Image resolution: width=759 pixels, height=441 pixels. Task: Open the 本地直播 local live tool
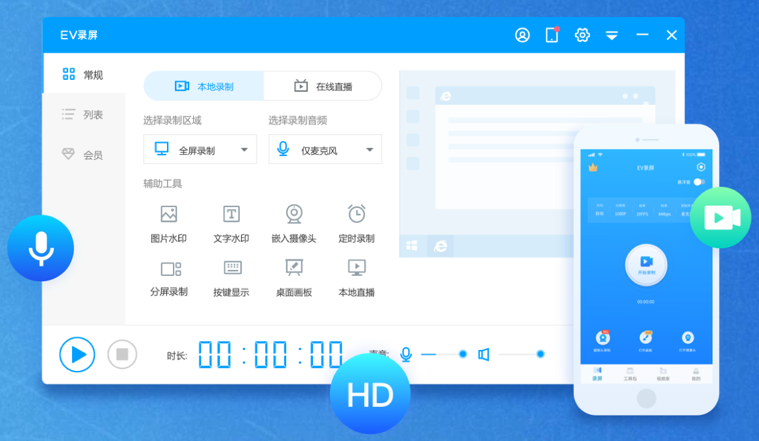pos(356,278)
